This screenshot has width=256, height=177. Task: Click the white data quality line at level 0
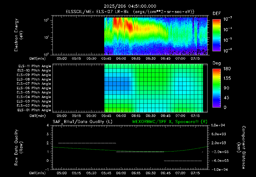[x=183, y=161]
